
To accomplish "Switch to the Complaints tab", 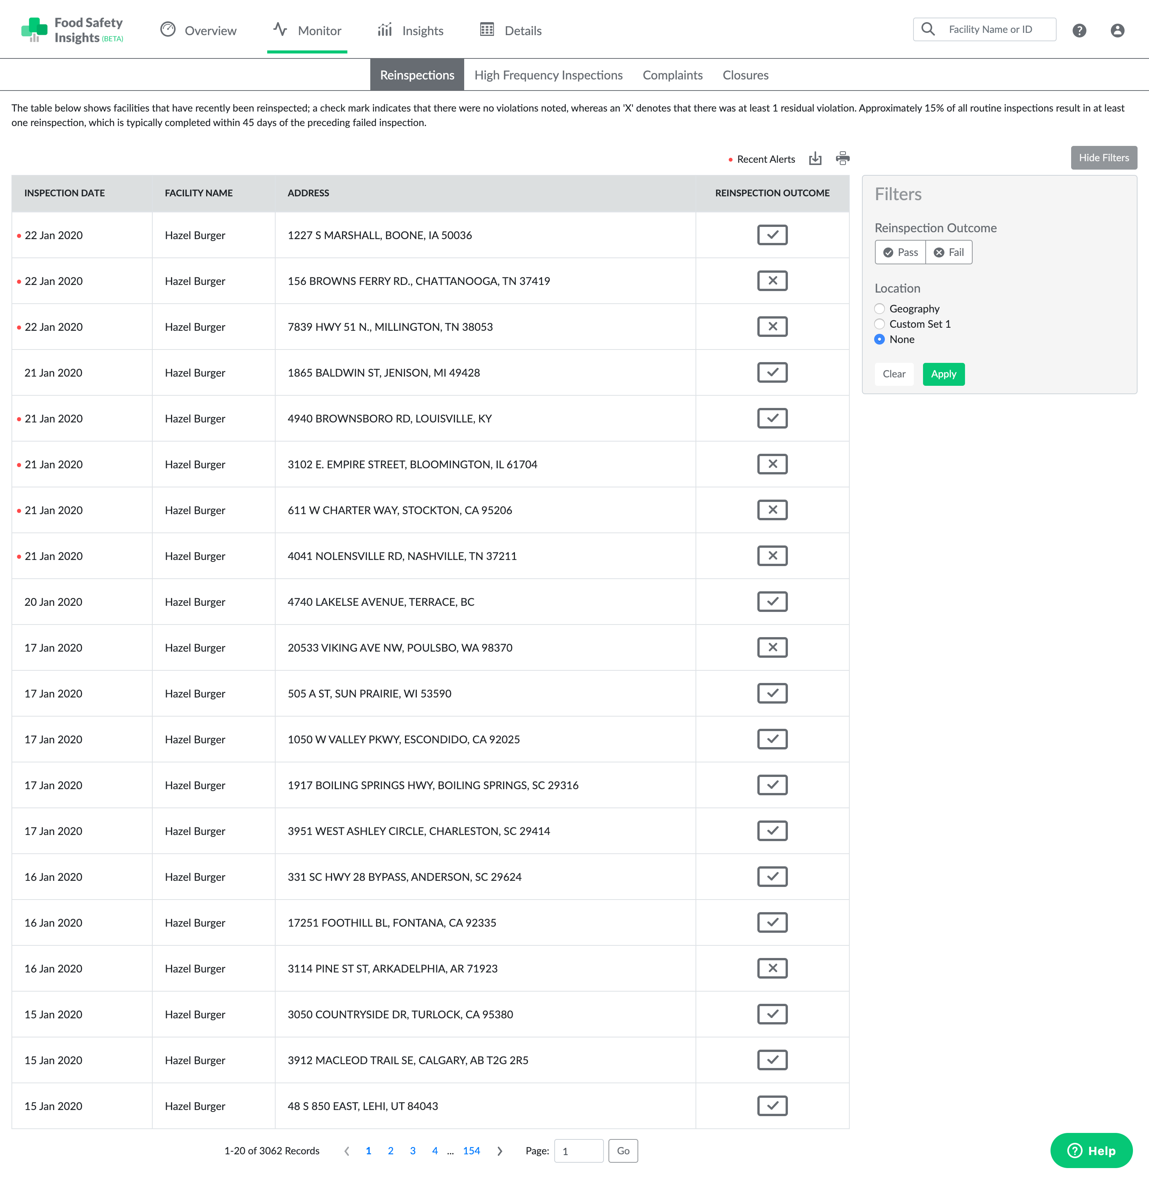I will (672, 75).
